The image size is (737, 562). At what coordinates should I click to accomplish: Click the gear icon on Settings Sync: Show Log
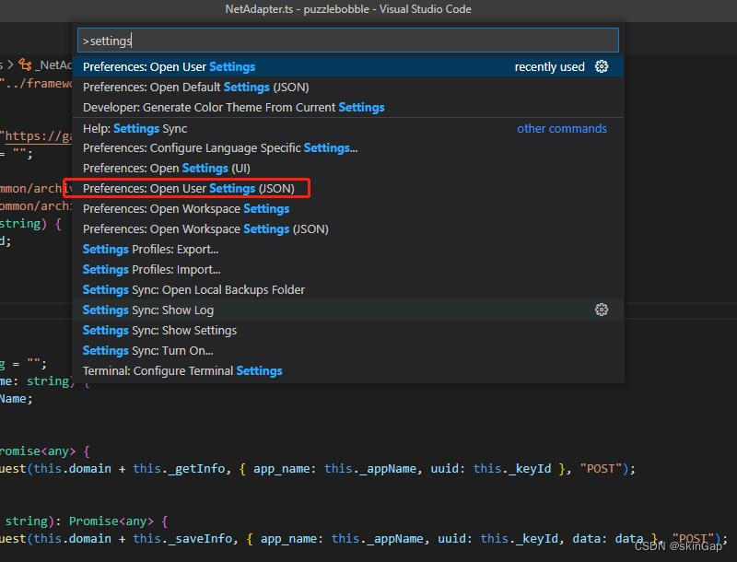pyautogui.click(x=602, y=310)
